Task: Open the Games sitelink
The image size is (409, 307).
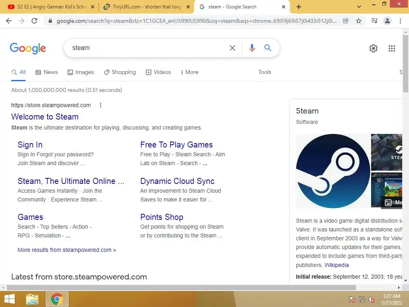Action: point(30,217)
